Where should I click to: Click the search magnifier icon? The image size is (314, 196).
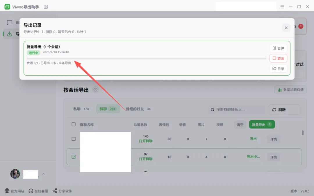click(213, 110)
